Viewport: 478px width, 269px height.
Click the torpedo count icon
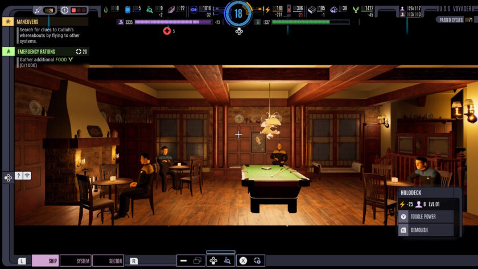click(x=38, y=10)
